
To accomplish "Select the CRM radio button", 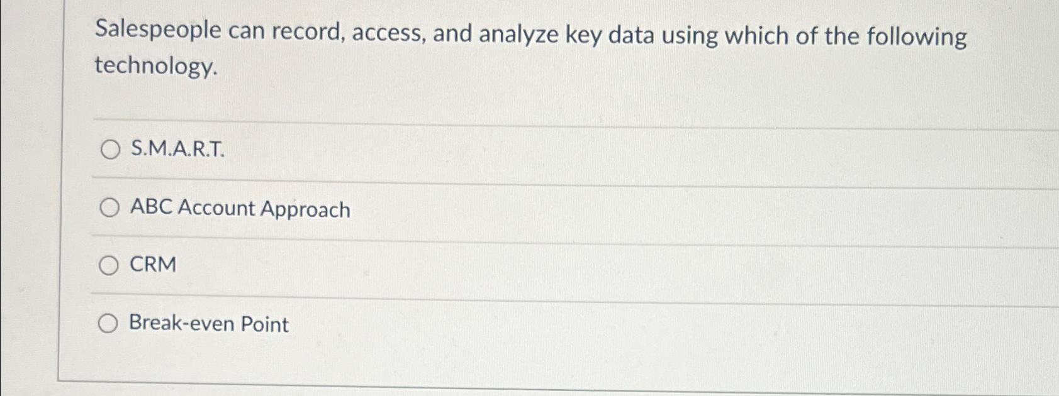I will [x=110, y=265].
